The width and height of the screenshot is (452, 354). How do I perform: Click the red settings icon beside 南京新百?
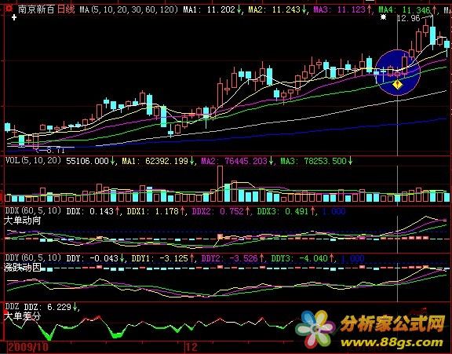tap(9, 9)
